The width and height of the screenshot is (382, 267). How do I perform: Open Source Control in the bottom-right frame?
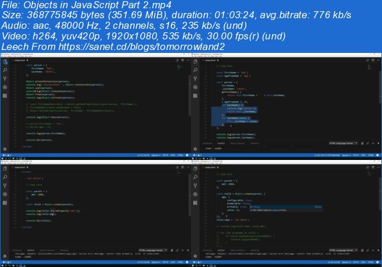(195, 186)
